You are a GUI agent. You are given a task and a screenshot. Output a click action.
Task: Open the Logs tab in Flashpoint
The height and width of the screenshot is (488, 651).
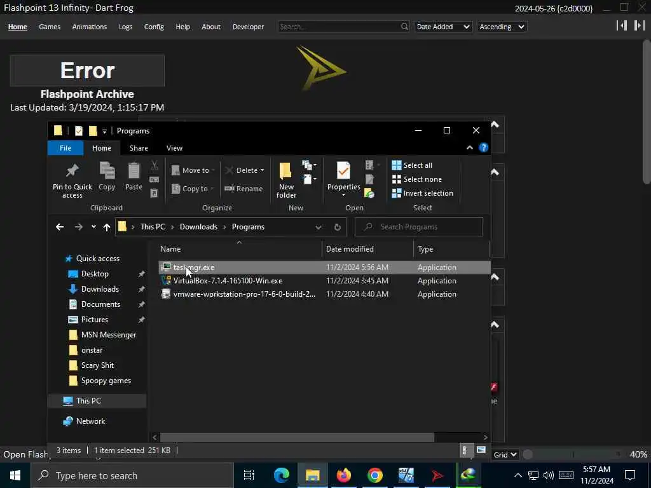pyautogui.click(x=125, y=27)
